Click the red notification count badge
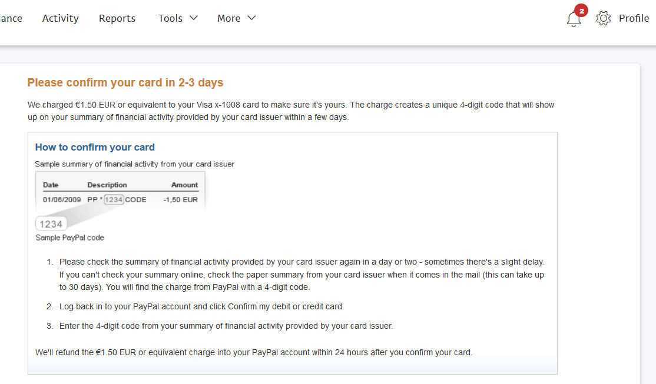The width and height of the screenshot is (656, 384). tap(581, 11)
